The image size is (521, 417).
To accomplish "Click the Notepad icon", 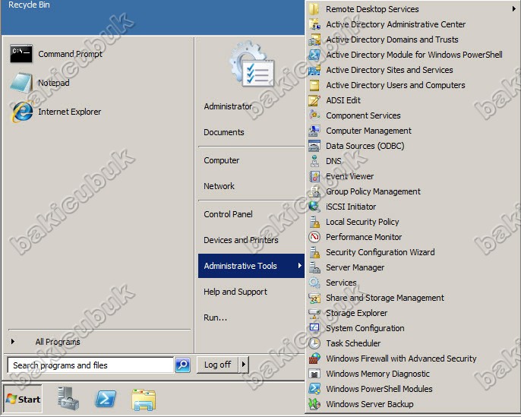I will (21, 82).
